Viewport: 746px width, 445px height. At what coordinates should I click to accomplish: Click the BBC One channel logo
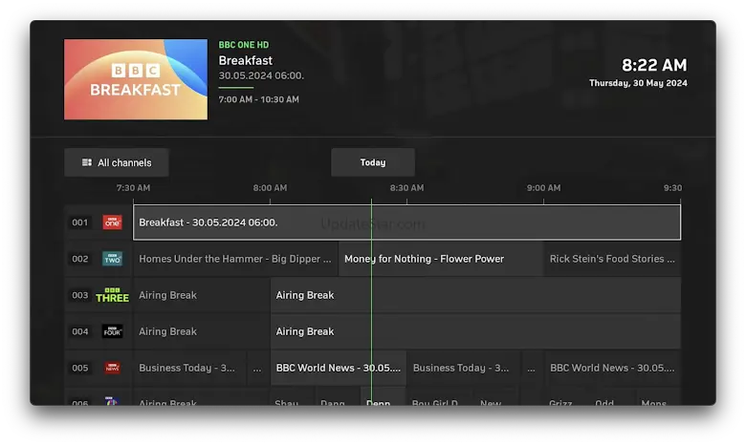click(112, 222)
